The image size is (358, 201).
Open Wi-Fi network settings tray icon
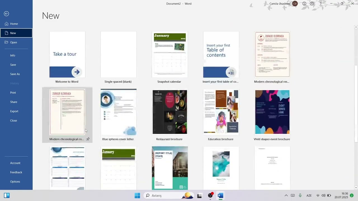(x=318, y=195)
